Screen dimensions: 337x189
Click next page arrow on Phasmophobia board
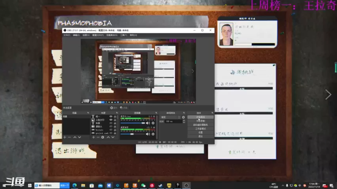(328, 94)
